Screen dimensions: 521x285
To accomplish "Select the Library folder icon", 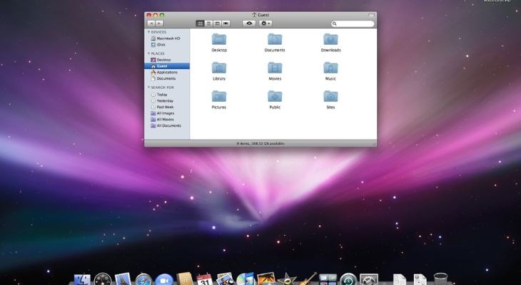I will click(219, 68).
